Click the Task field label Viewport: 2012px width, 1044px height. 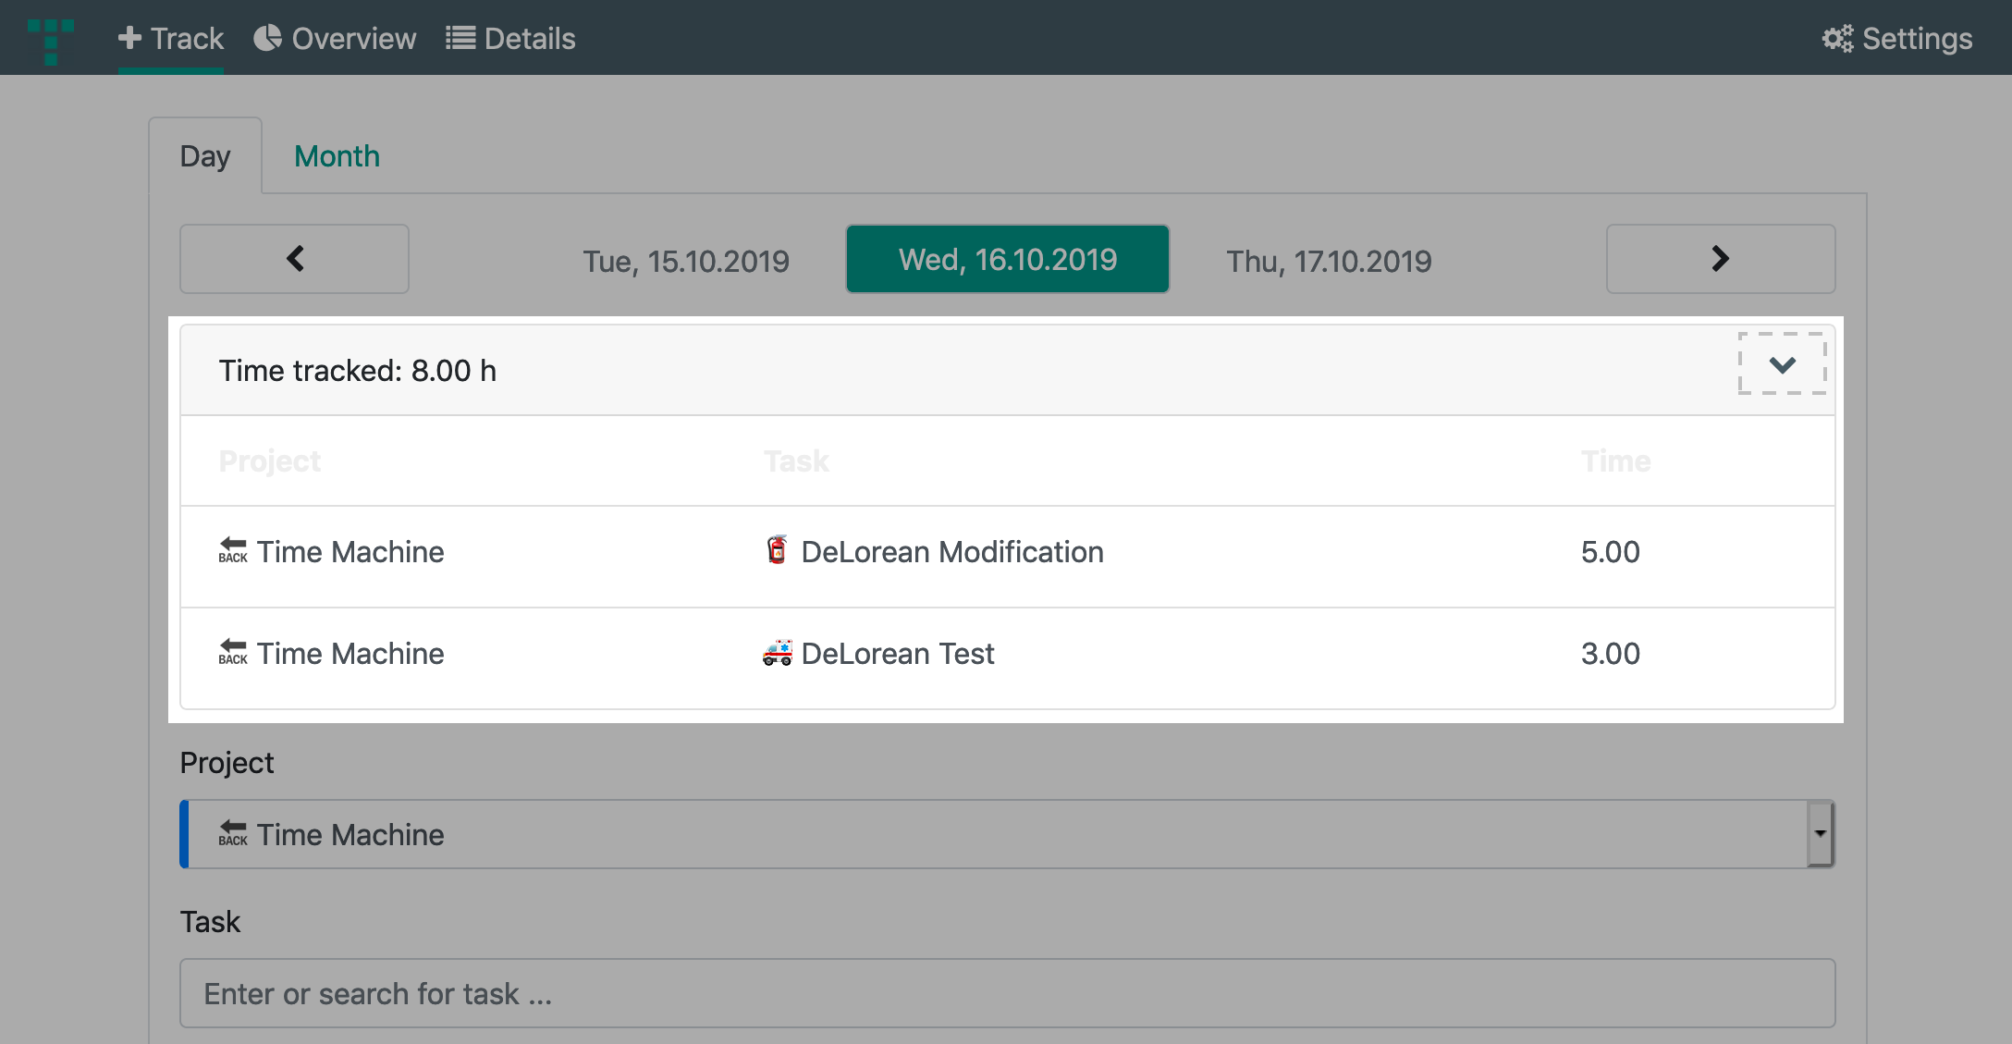pyautogui.click(x=210, y=921)
